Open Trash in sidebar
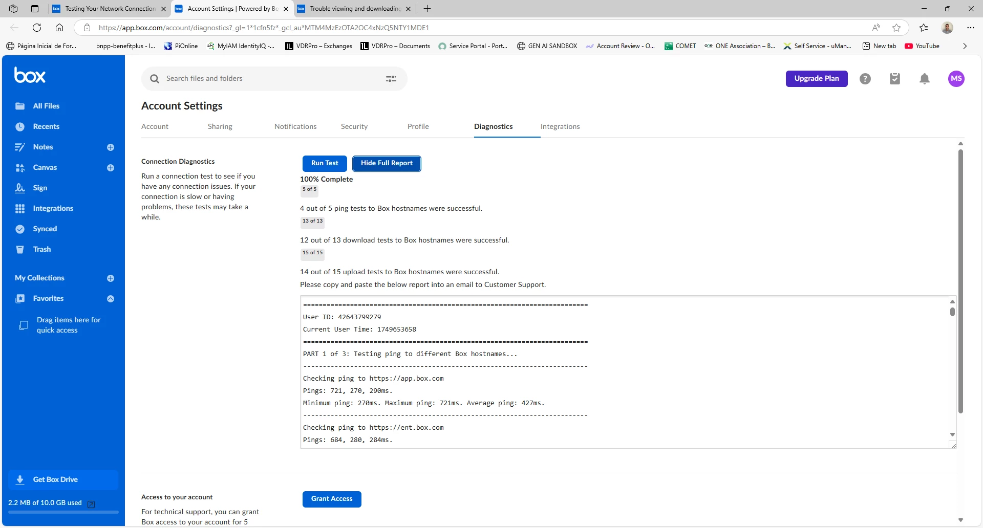This screenshot has height=528, width=983. pyautogui.click(x=42, y=249)
